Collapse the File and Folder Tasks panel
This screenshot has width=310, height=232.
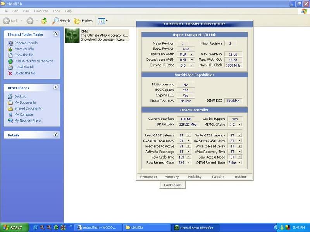(x=55, y=34)
